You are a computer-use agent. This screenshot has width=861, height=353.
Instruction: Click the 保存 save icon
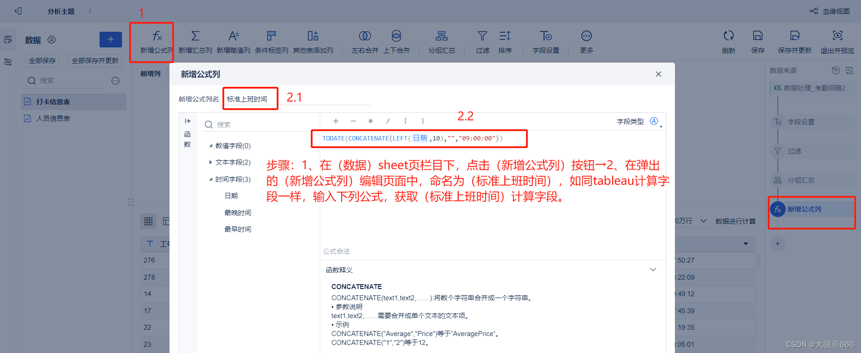point(758,35)
